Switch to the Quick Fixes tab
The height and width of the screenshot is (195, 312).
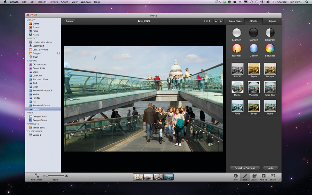click(235, 21)
